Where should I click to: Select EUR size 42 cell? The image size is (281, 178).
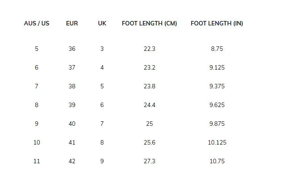(x=72, y=161)
